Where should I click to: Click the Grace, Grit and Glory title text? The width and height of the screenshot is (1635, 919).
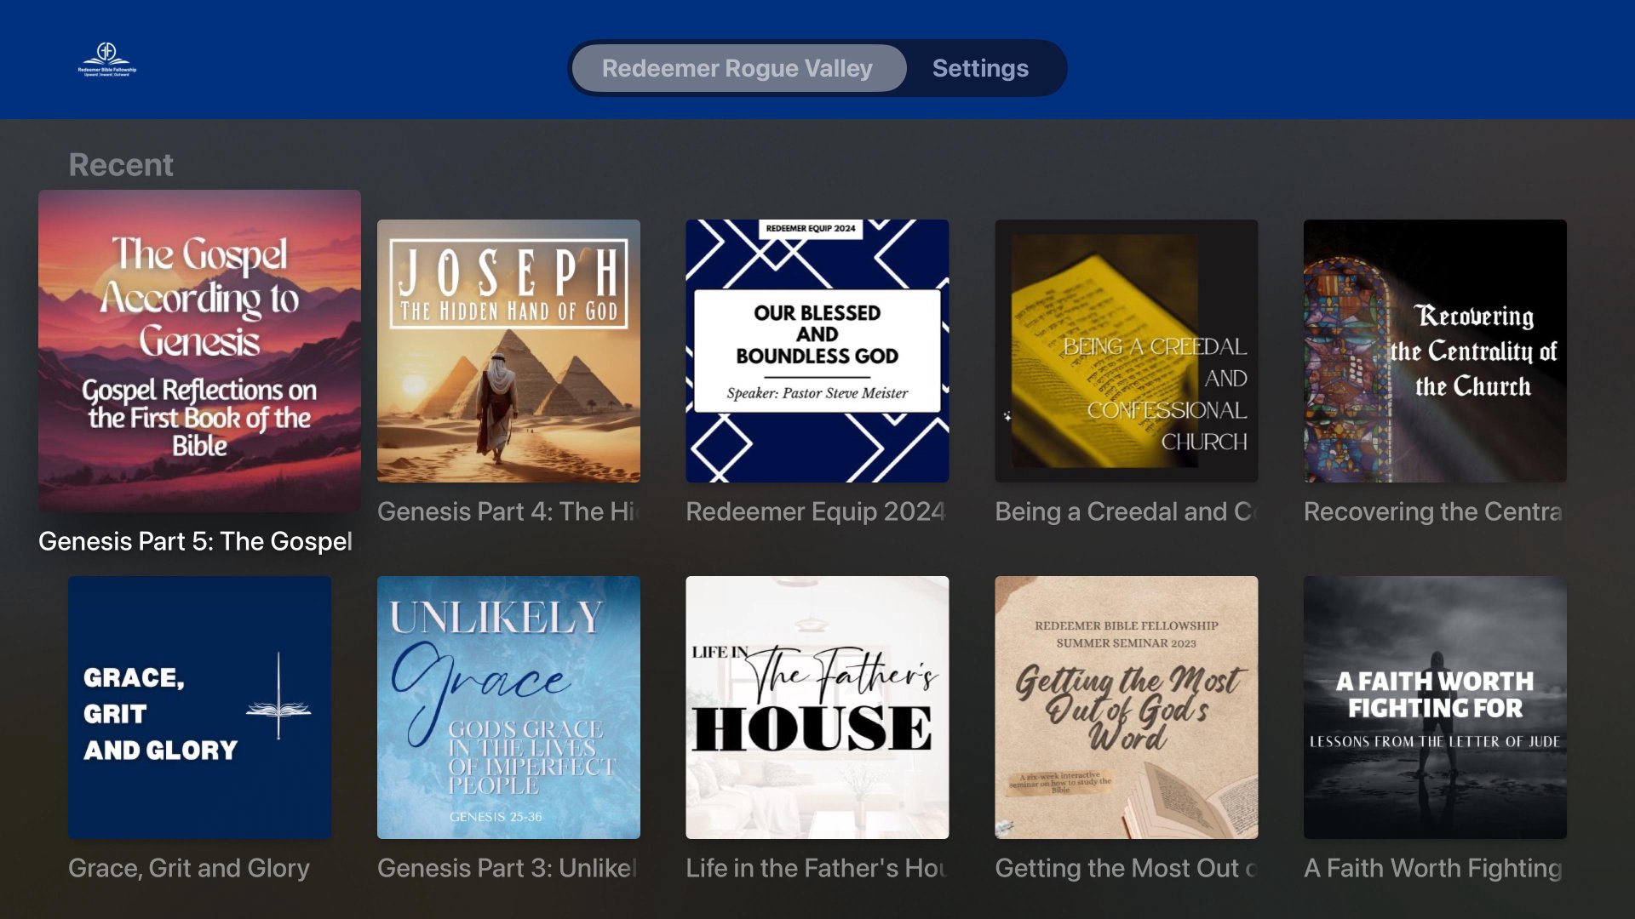[x=189, y=868]
